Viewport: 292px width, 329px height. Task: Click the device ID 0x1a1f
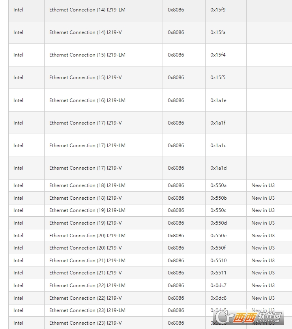tap(218, 123)
